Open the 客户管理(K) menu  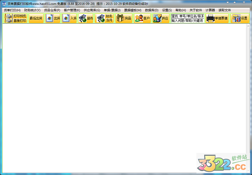pos(72,10)
